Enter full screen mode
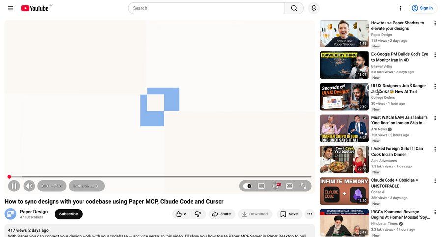The image size is (442, 237). pyautogui.click(x=304, y=186)
